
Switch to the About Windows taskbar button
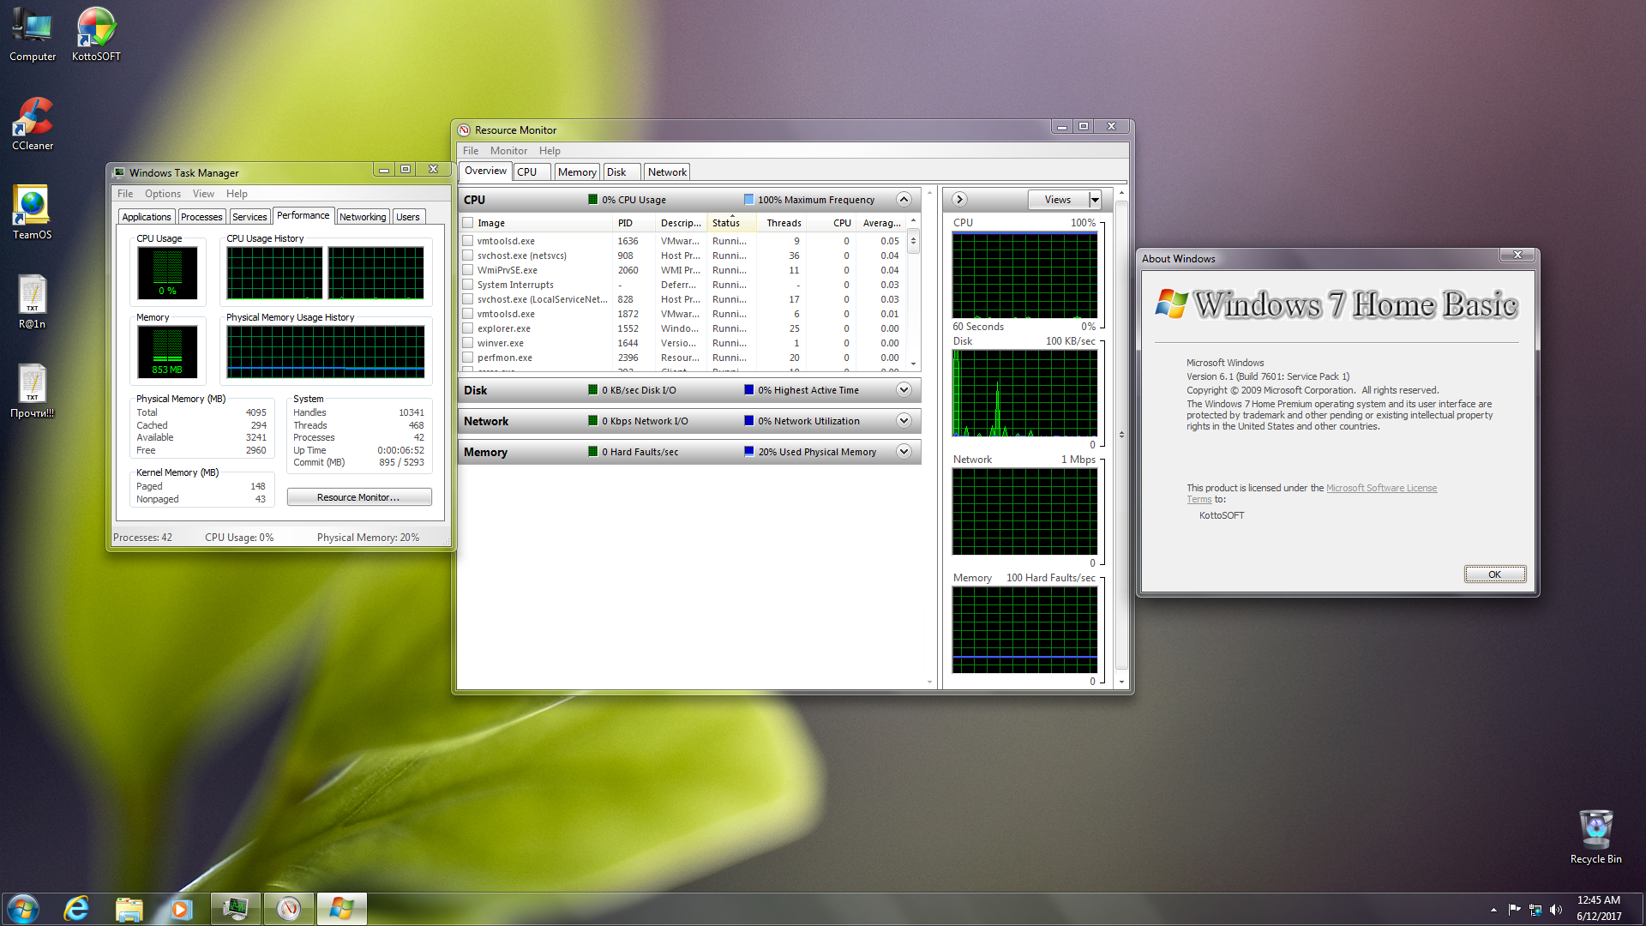click(342, 909)
